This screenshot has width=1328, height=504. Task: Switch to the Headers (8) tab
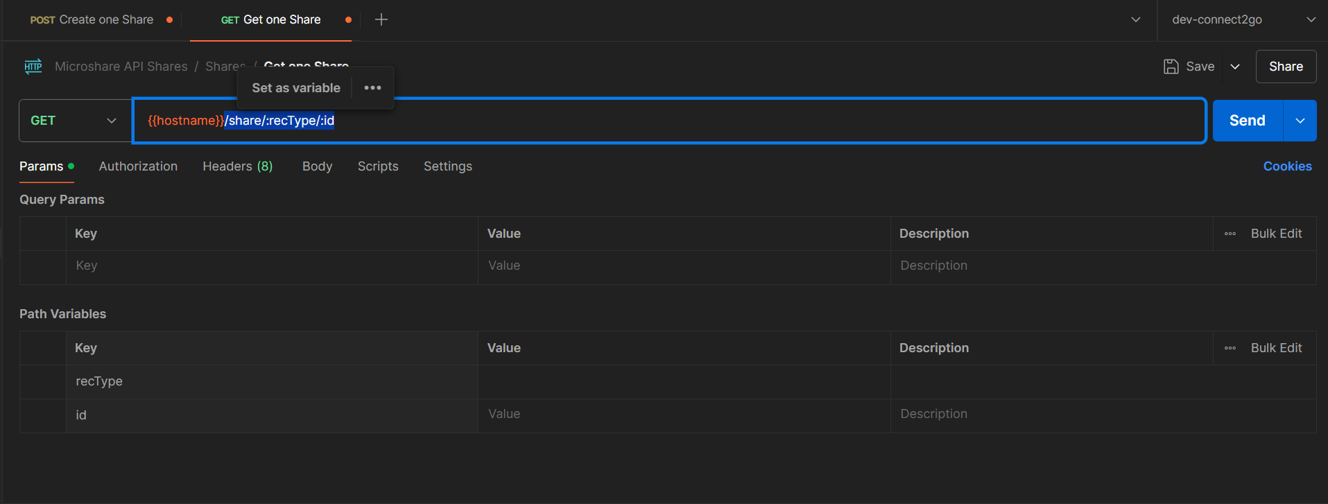pyautogui.click(x=238, y=166)
